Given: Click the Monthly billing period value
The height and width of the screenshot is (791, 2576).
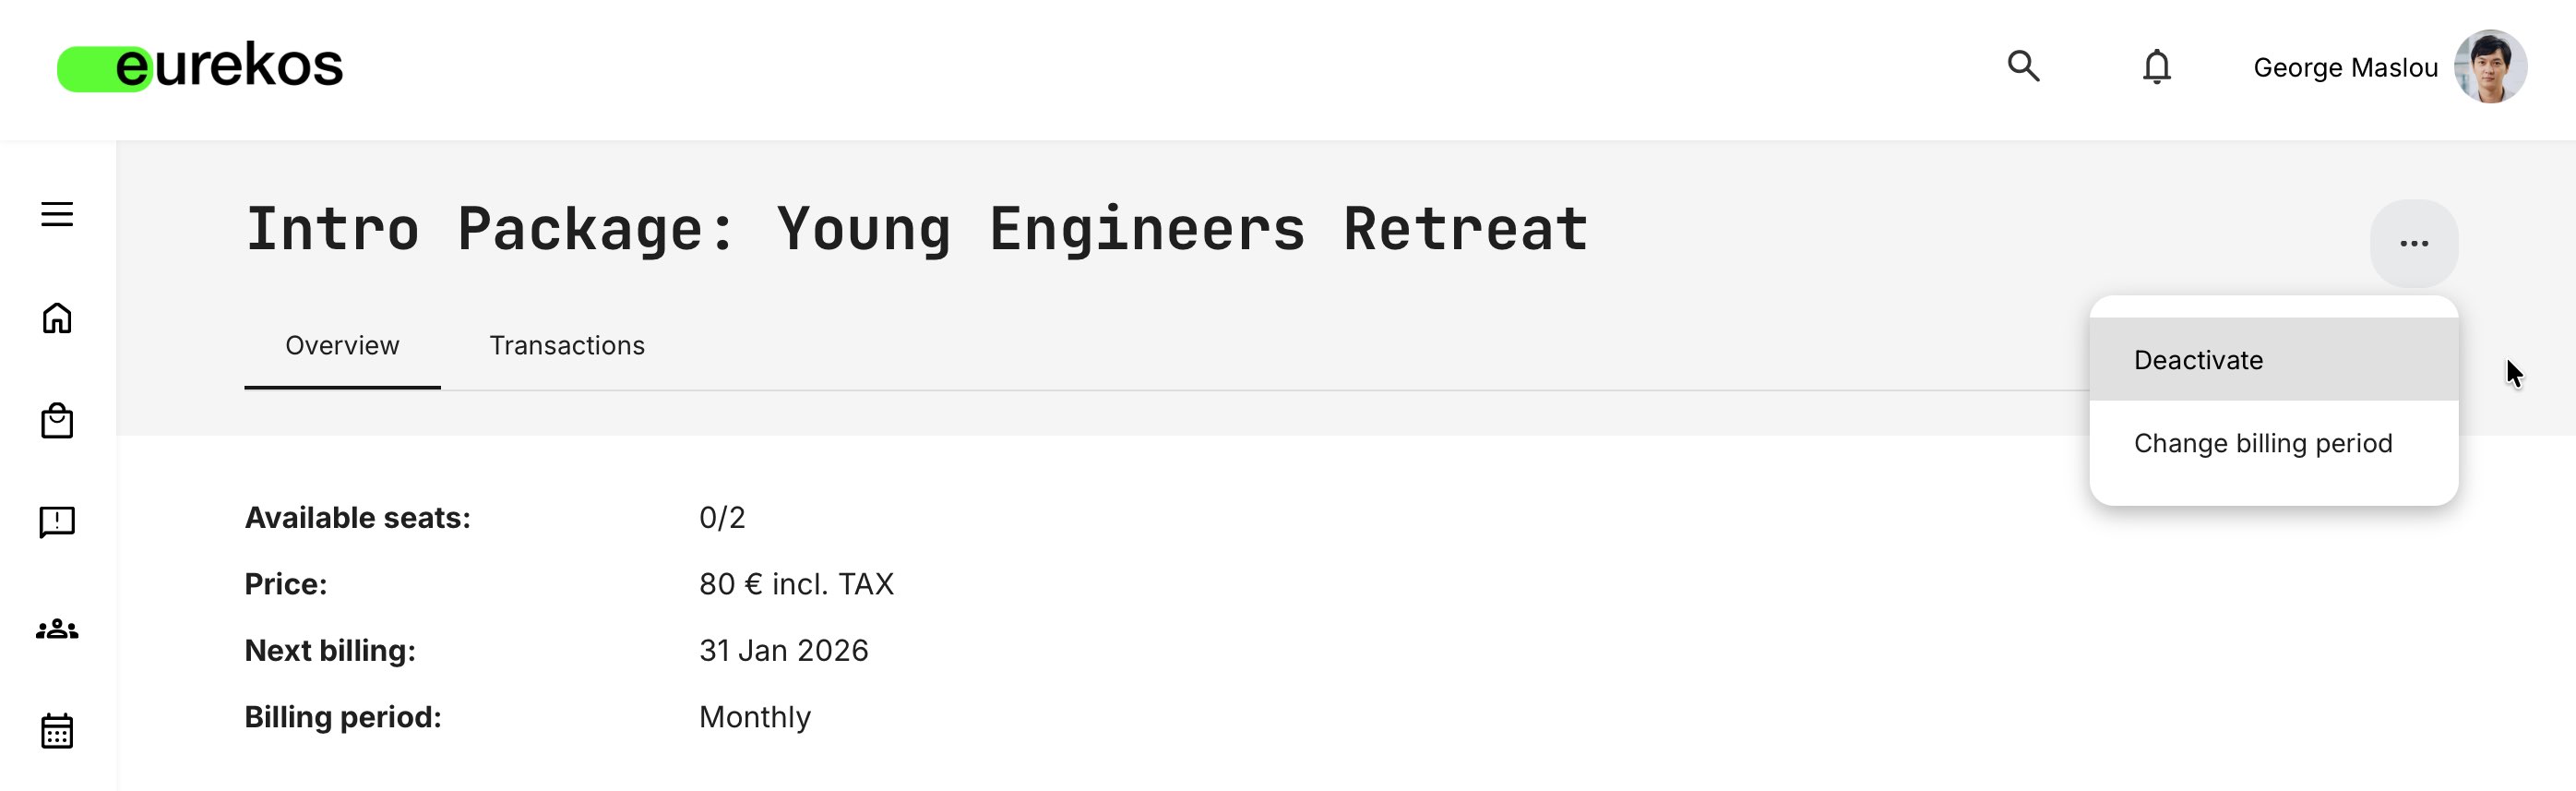Looking at the screenshot, I should [754, 717].
